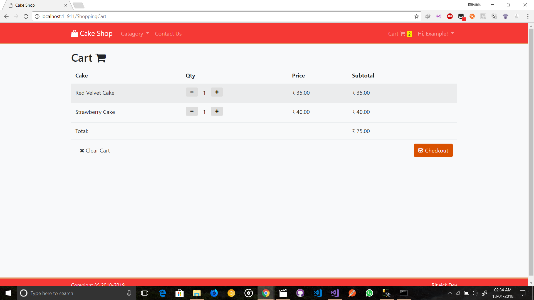Click the Checkout button
The image size is (534, 300).
[x=433, y=150]
